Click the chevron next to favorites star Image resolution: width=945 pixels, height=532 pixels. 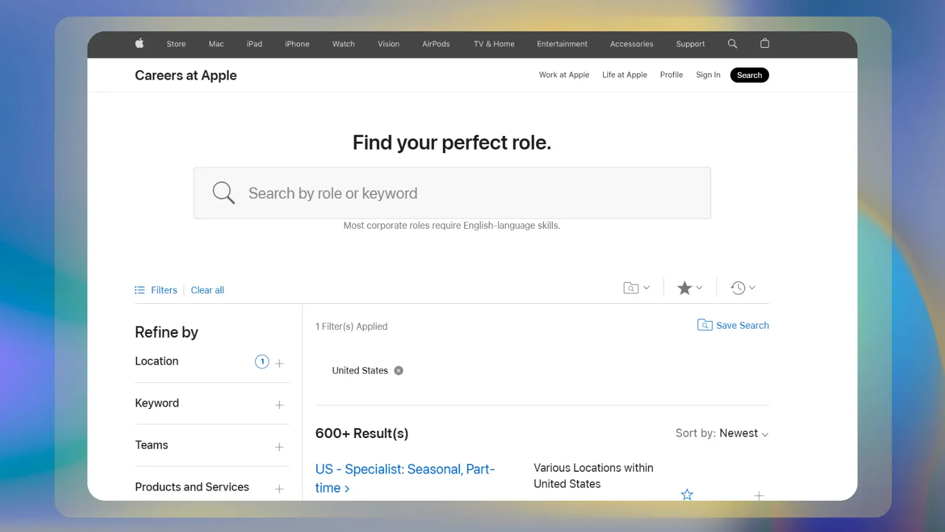[699, 288]
